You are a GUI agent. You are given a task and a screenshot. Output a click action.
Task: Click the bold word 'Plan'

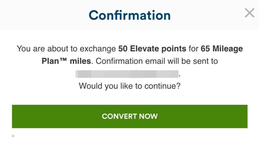[x=51, y=61]
